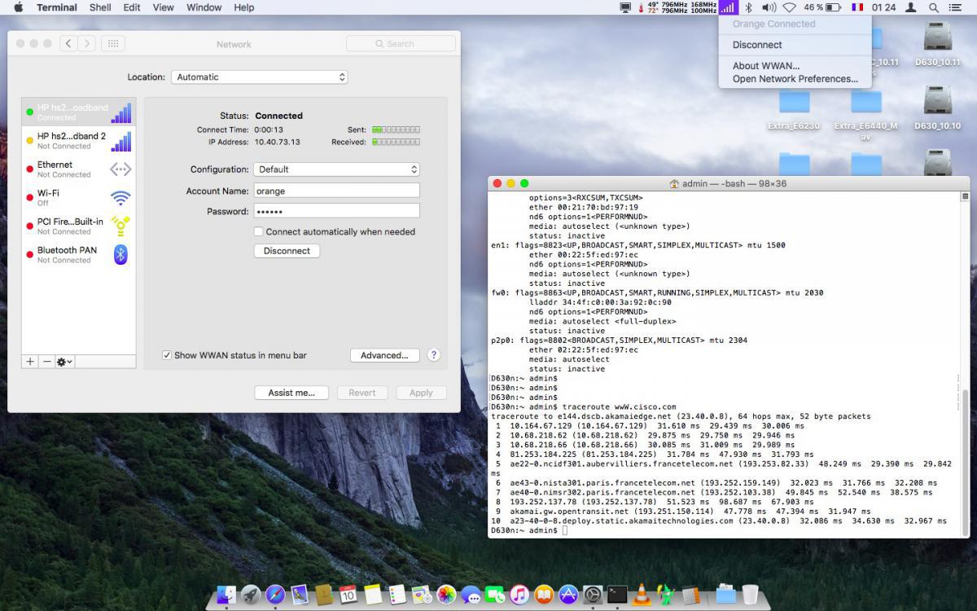Open the Shell menu

click(x=100, y=7)
